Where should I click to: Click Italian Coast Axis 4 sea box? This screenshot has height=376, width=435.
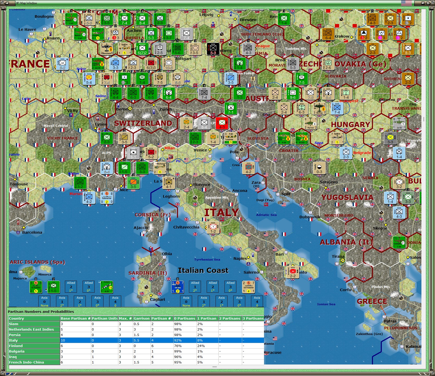pyautogui.click(x=257, y=301)
